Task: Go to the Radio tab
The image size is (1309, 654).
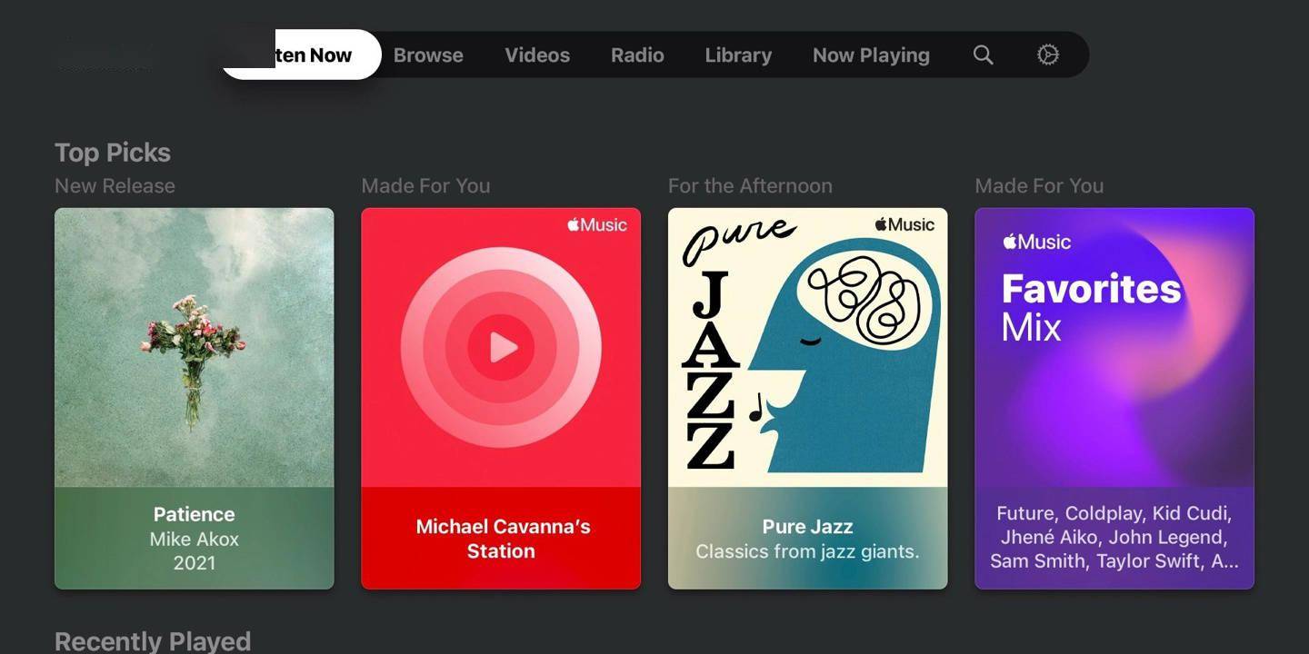Action: point(637,54)
